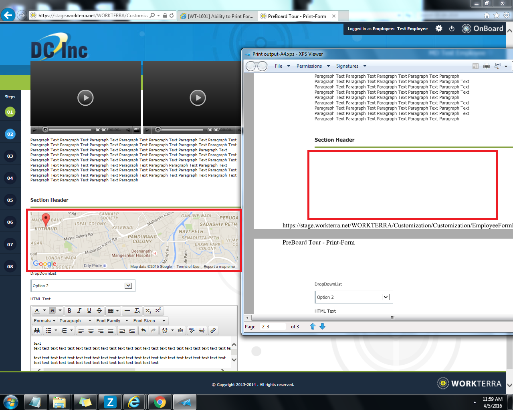The height and width of the screenshot is (410, 513).
Task: Click the printer icon in XPS Viewer
Action: (486, 66)
